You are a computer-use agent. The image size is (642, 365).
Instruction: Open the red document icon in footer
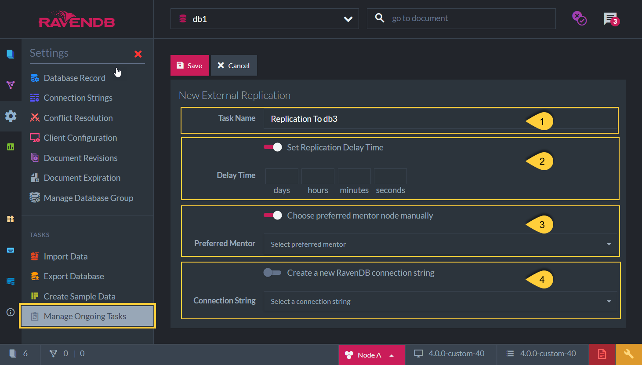pos(602,354)
